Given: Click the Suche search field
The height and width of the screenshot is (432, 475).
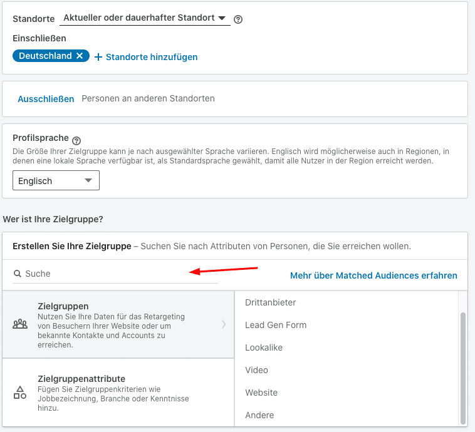Looking at the screenshot, I should click(x=115, y=274).
